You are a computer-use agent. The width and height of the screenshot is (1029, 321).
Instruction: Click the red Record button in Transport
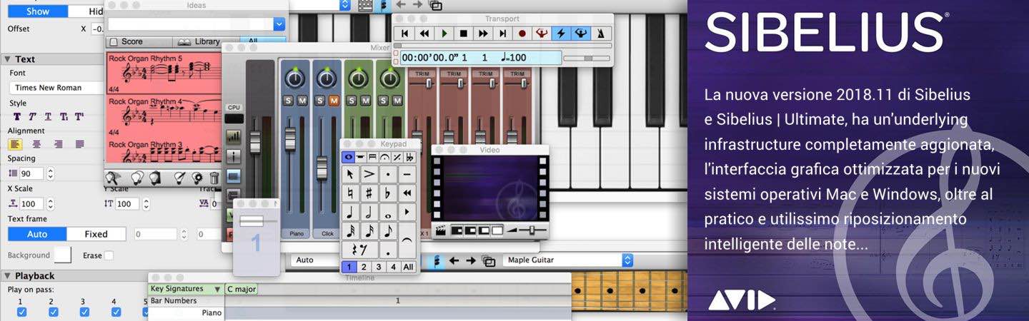point(522,33)
